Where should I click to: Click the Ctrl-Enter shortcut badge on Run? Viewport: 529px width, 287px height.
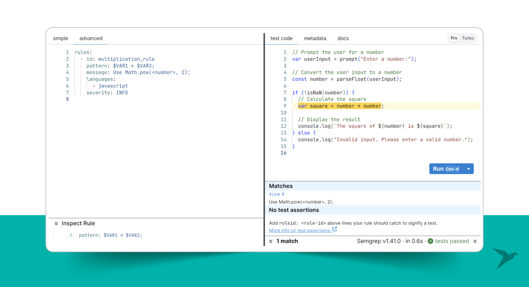pyautogui.click(x=452, y=169)
